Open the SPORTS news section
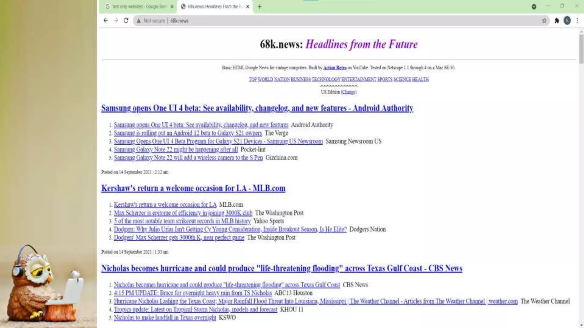 coord(385,79)
